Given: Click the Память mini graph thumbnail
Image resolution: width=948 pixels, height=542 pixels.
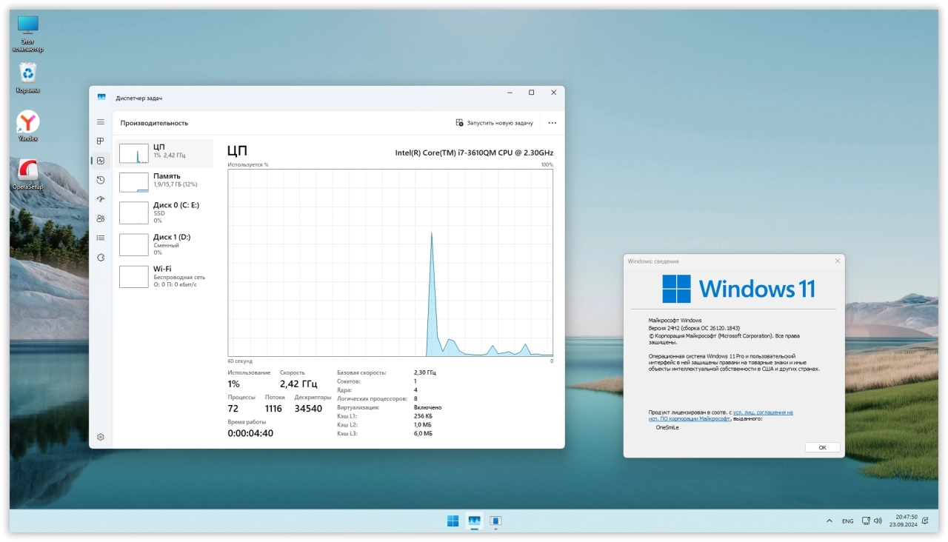Looking at the screenshot, I should 134,182.
